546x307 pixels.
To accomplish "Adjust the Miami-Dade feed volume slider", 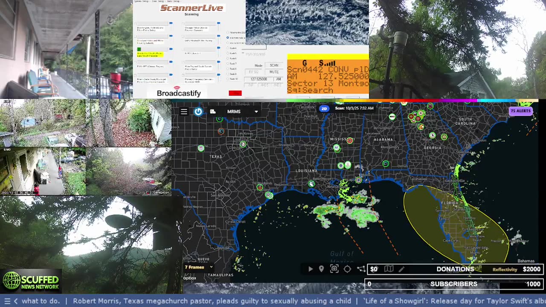I will click(x=171, y=75).
